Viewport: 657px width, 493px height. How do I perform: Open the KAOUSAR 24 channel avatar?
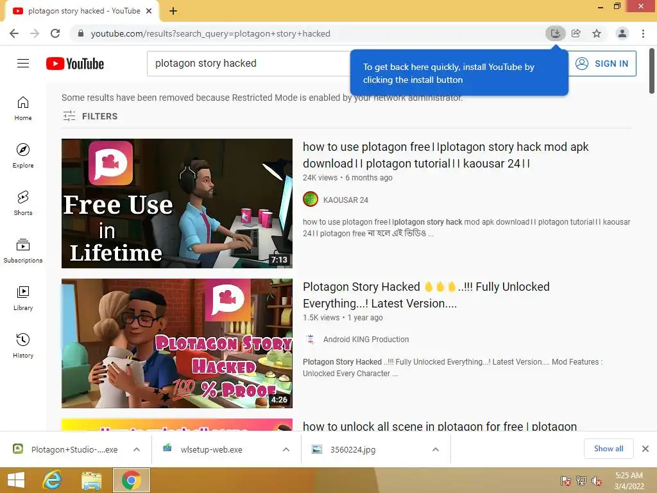311,200
